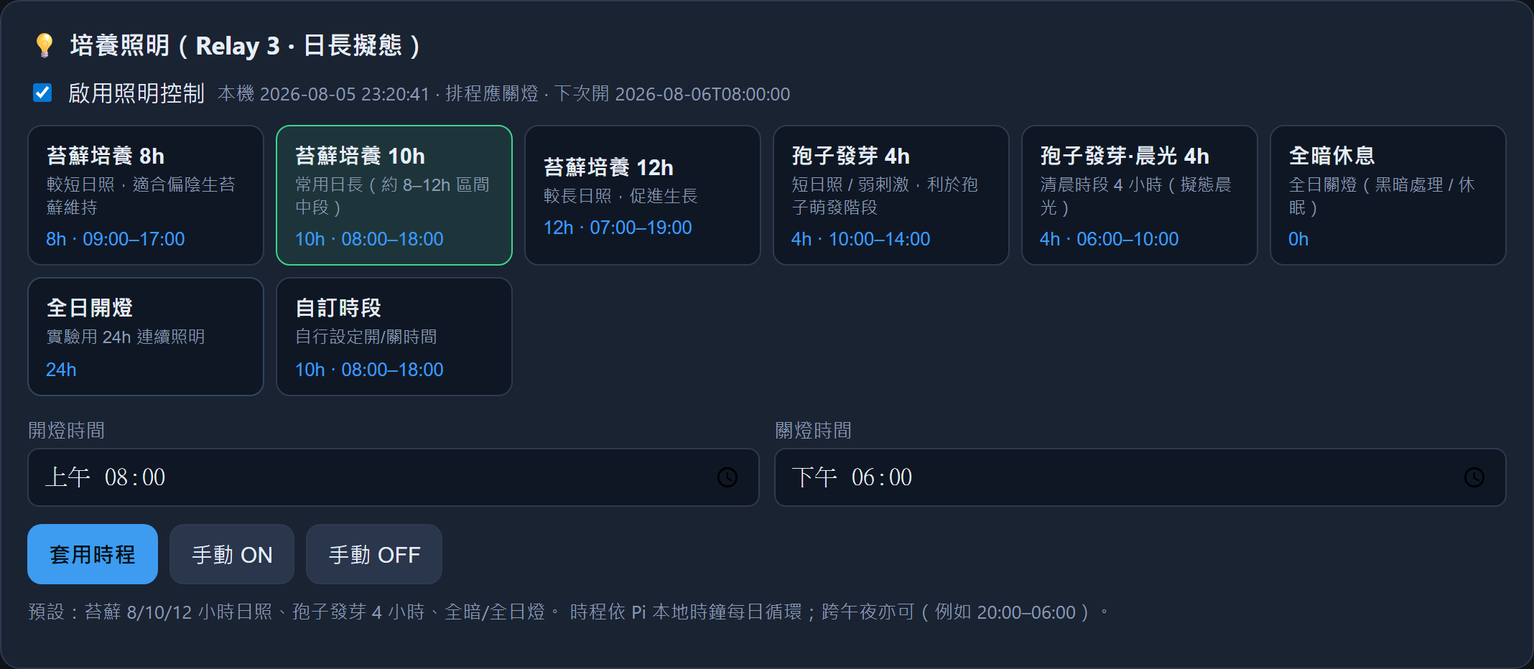This screenshot has width=1534, height=669.
Task: Select the 苔蘚培養 8h preset
Action: point(146,195)
